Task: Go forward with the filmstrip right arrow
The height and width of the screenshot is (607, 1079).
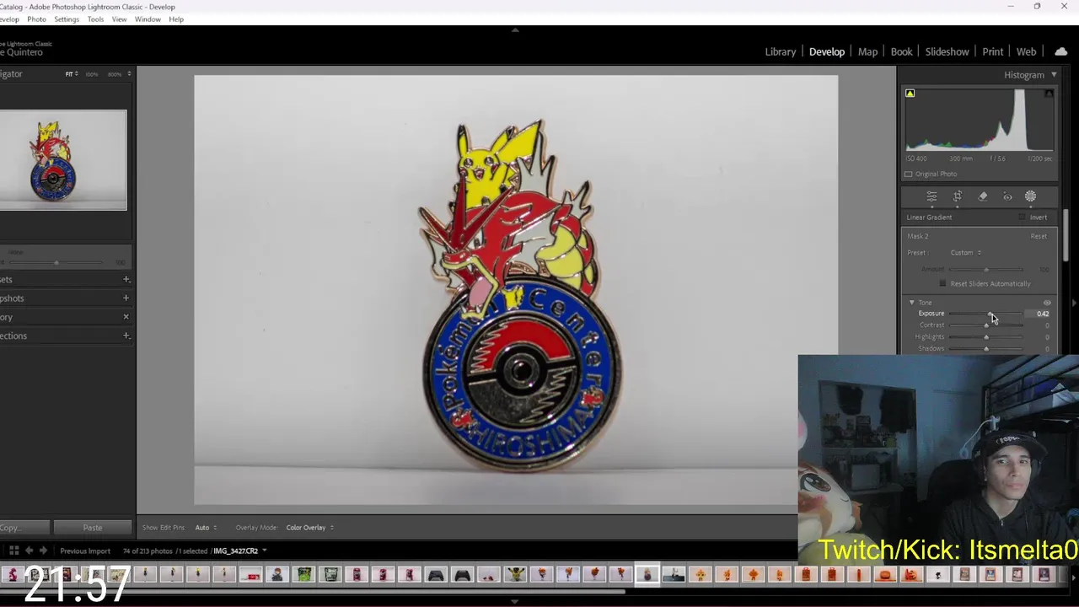Action: coord(43,551)
